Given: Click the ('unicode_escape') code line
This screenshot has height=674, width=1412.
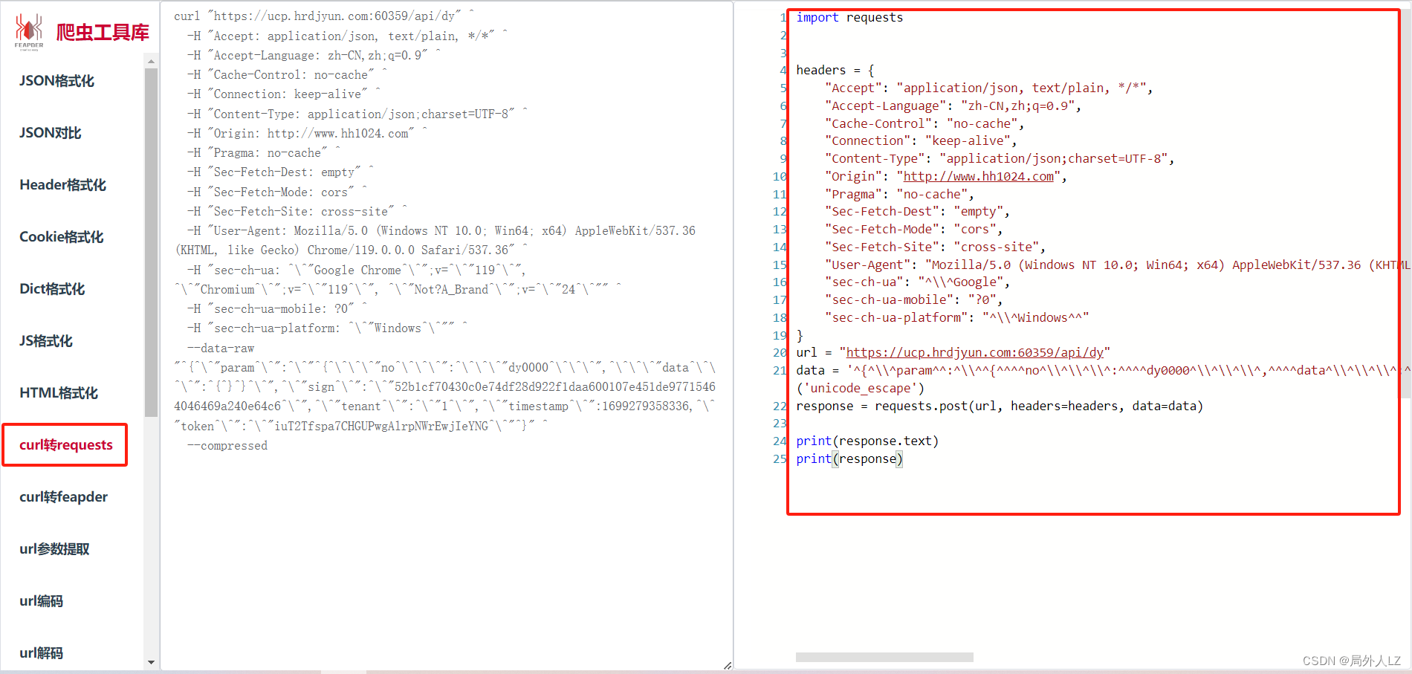Looking at the screenshot, I should (861, 388).
